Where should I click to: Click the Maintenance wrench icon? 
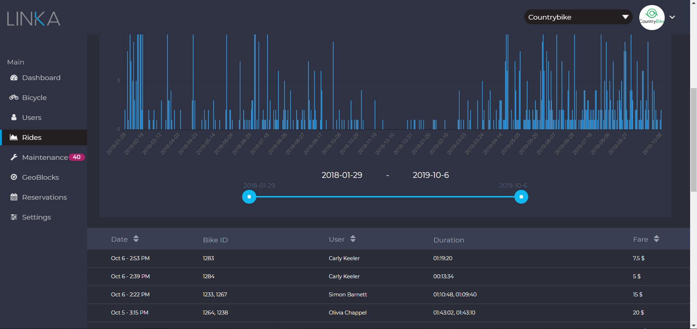tap(14, 157)
